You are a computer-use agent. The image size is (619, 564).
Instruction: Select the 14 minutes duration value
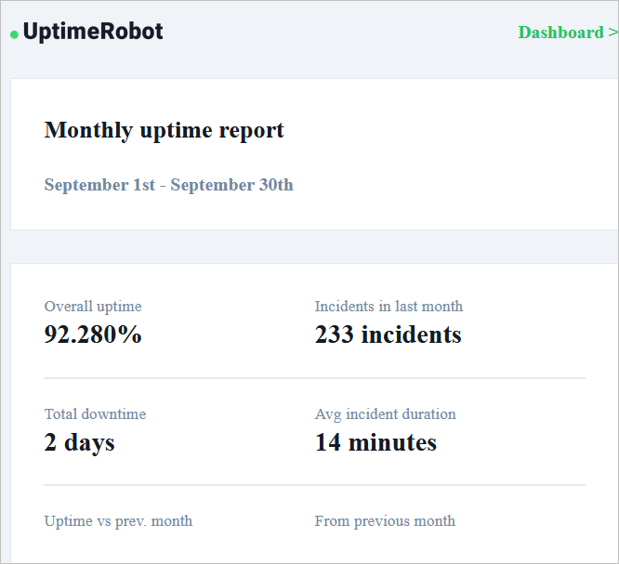click(x=375, y=442)
